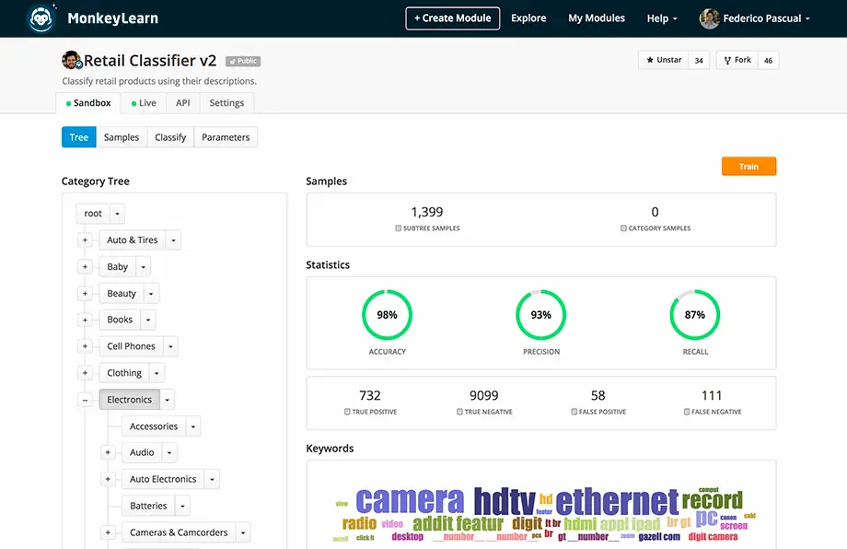Open the Batteries dropdown arrow

(x=182, y=506)
